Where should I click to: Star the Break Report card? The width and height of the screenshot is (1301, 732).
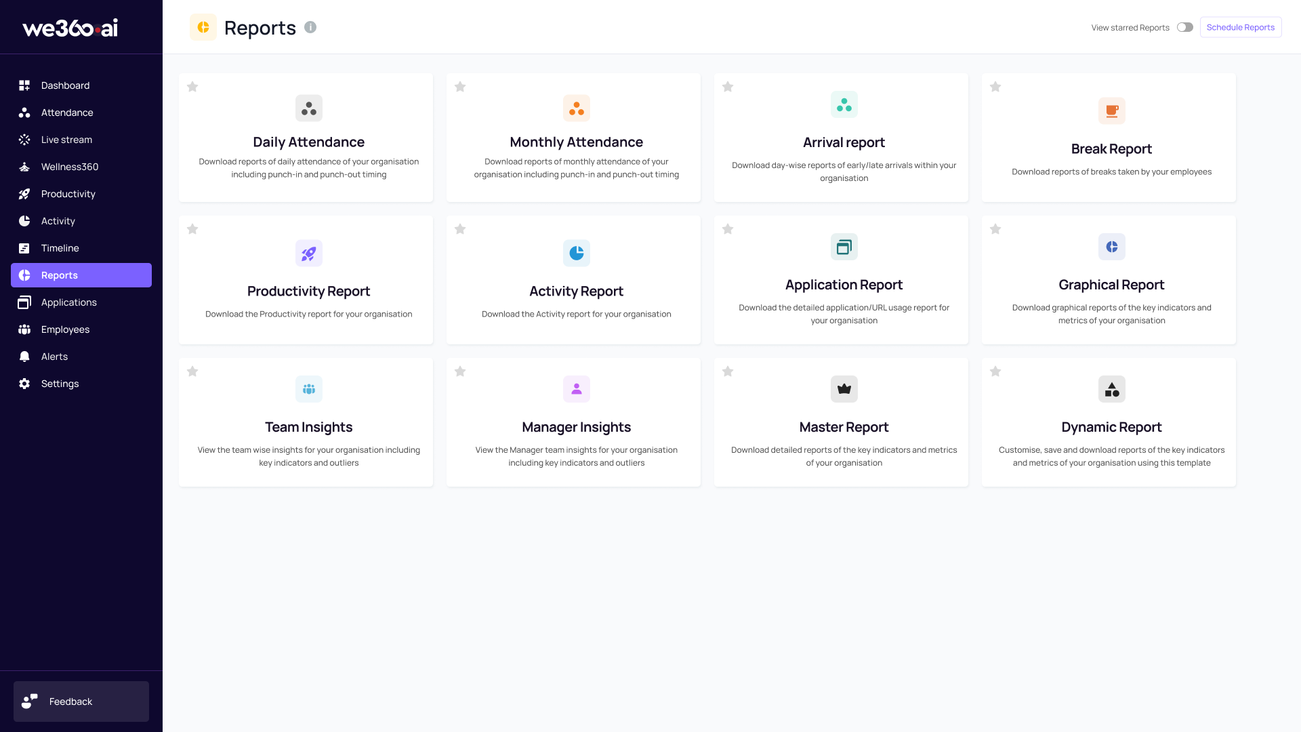[995, 87]
